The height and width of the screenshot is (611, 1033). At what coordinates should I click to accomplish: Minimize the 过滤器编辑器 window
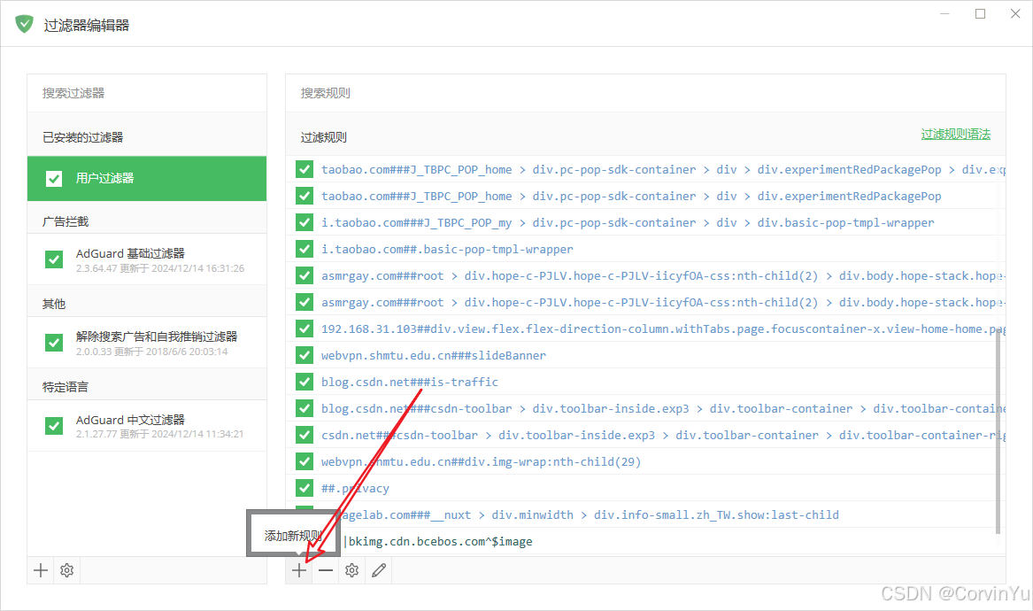pyautogui.click(x=944, y=14)
